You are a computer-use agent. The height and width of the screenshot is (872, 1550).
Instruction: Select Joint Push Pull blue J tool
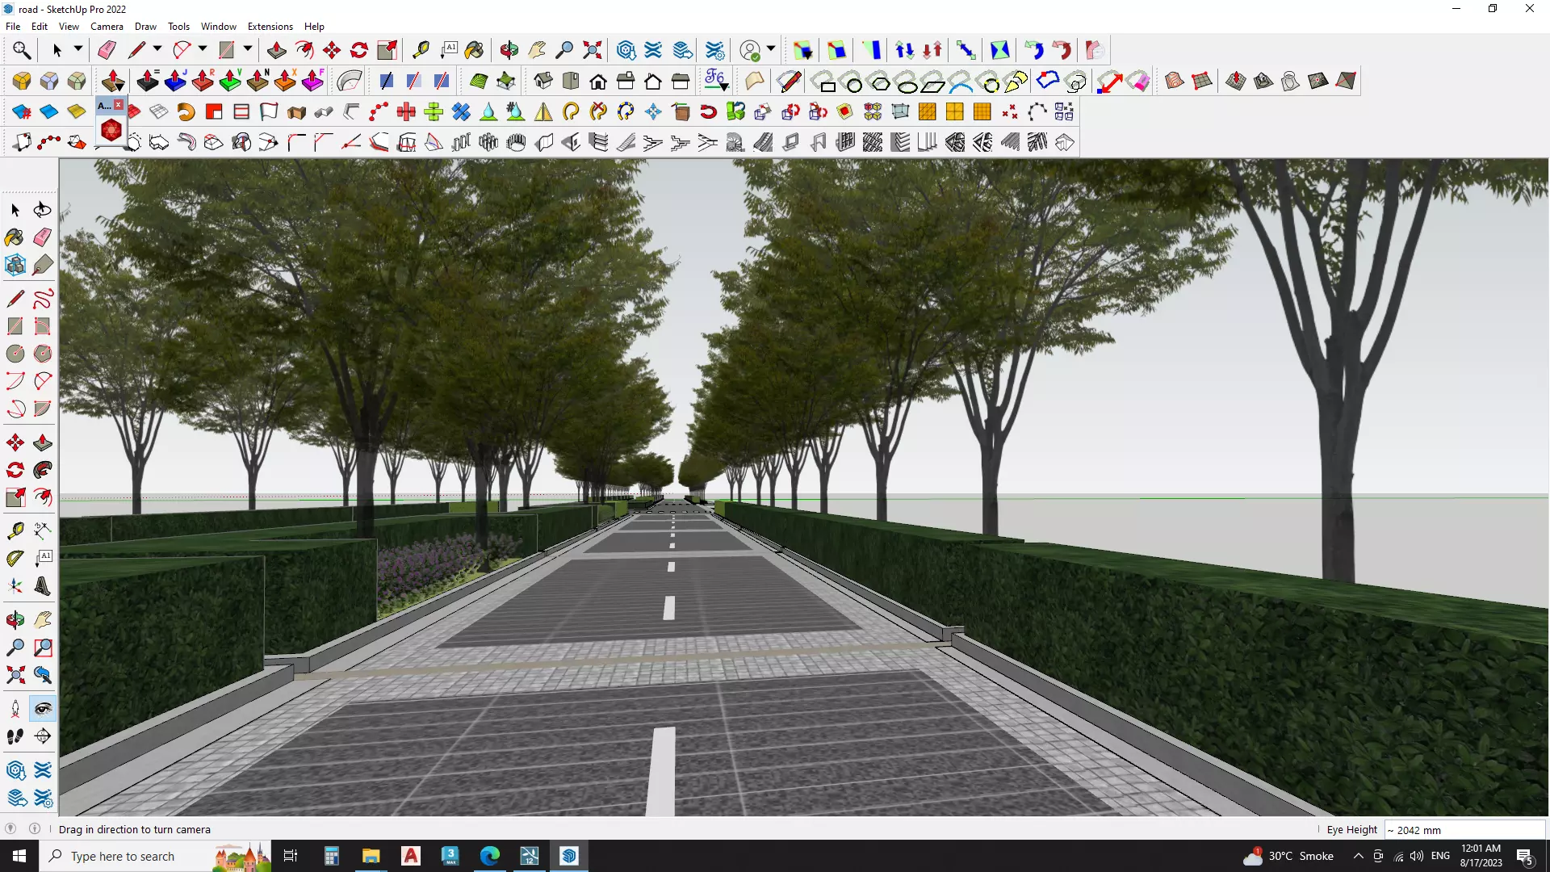tap(175, 81)
